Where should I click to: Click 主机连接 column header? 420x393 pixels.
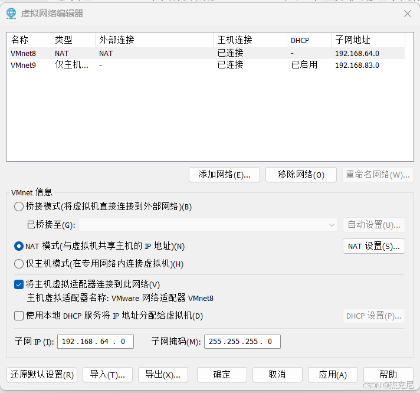click(250, 40)
